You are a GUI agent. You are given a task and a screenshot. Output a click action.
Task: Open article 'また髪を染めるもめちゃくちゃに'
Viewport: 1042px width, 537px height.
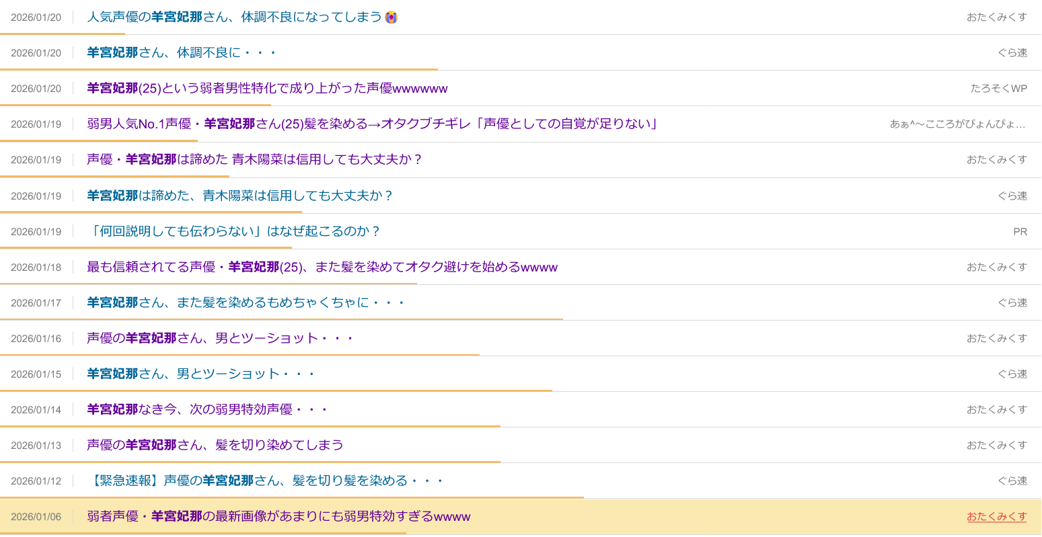click(246, 302)
